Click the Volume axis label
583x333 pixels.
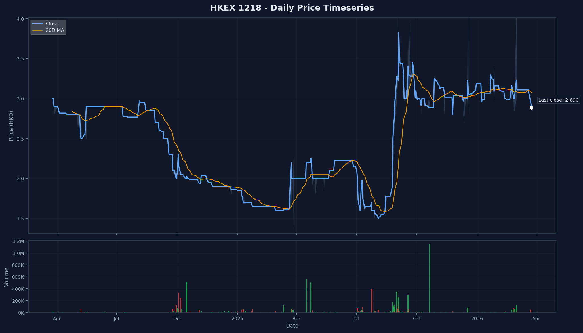tap(7, 277)
